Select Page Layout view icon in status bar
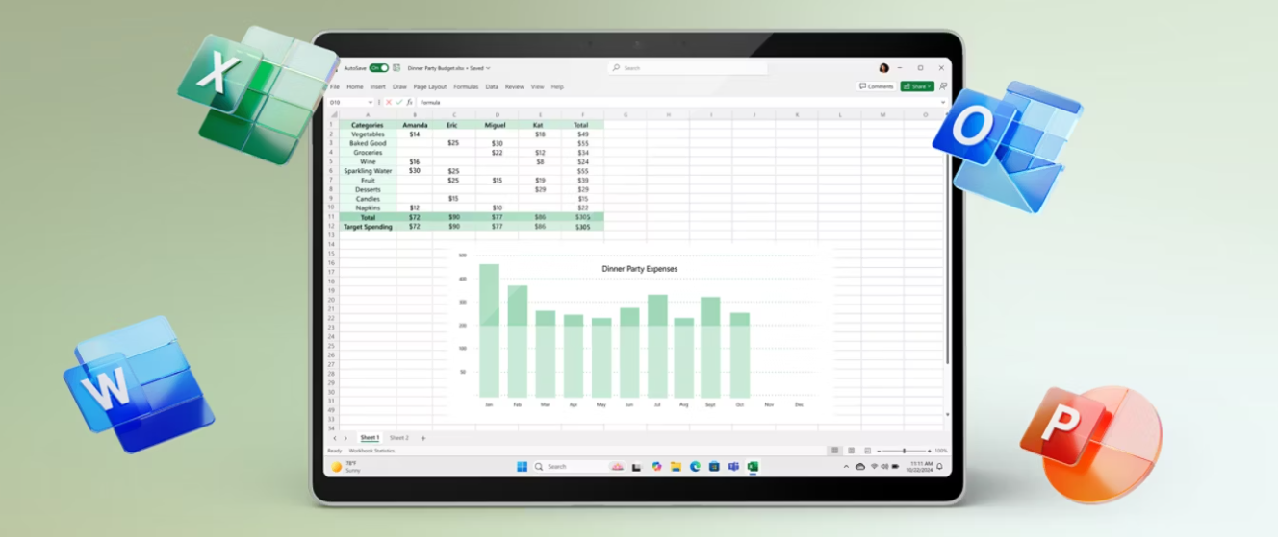The image size is (1278, 537). coord(851,451)
